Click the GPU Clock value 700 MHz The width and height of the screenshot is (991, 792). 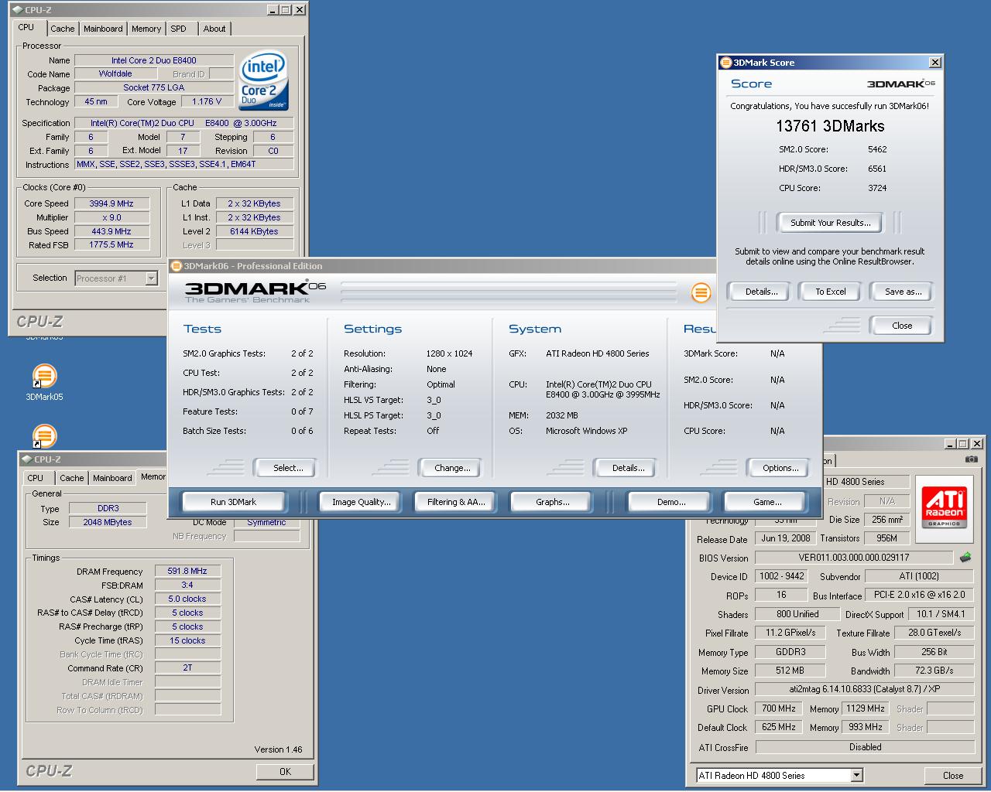pos(779,708)
